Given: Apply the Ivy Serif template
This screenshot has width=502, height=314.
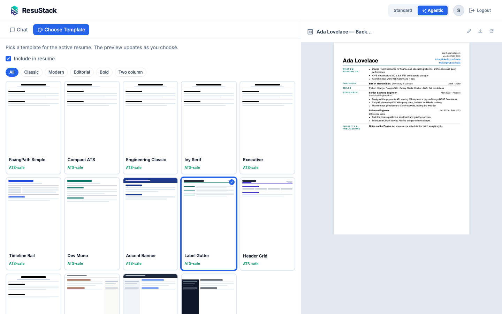Looking at the screenshot, I should pyautogui.click(x=209, y=128).
